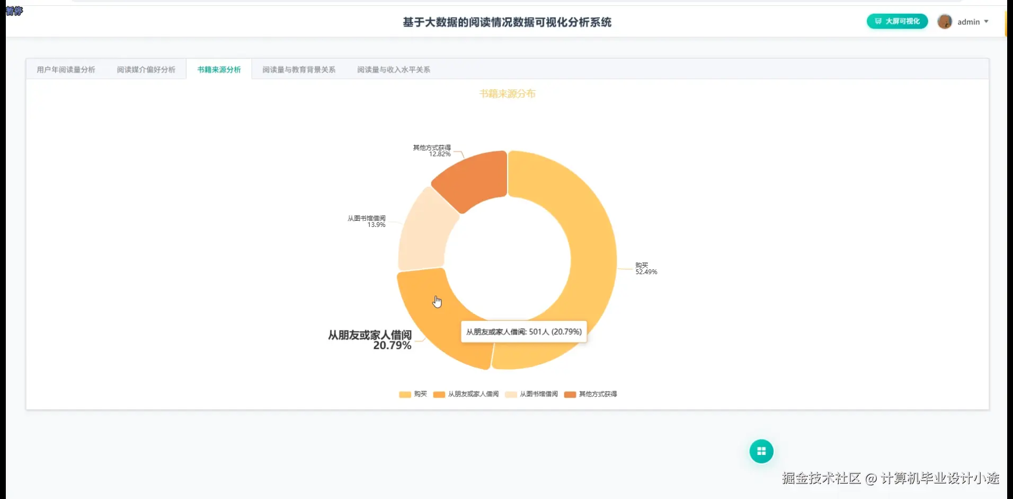The image size is (1013, 499).
Task: Click the admin profile avatar image
Action: click(x=945, y=22)
